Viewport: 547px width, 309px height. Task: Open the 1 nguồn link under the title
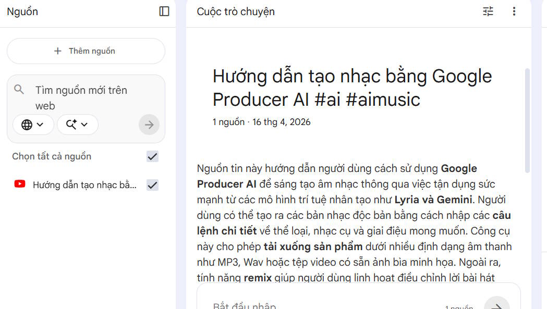[x=228, y=121]
